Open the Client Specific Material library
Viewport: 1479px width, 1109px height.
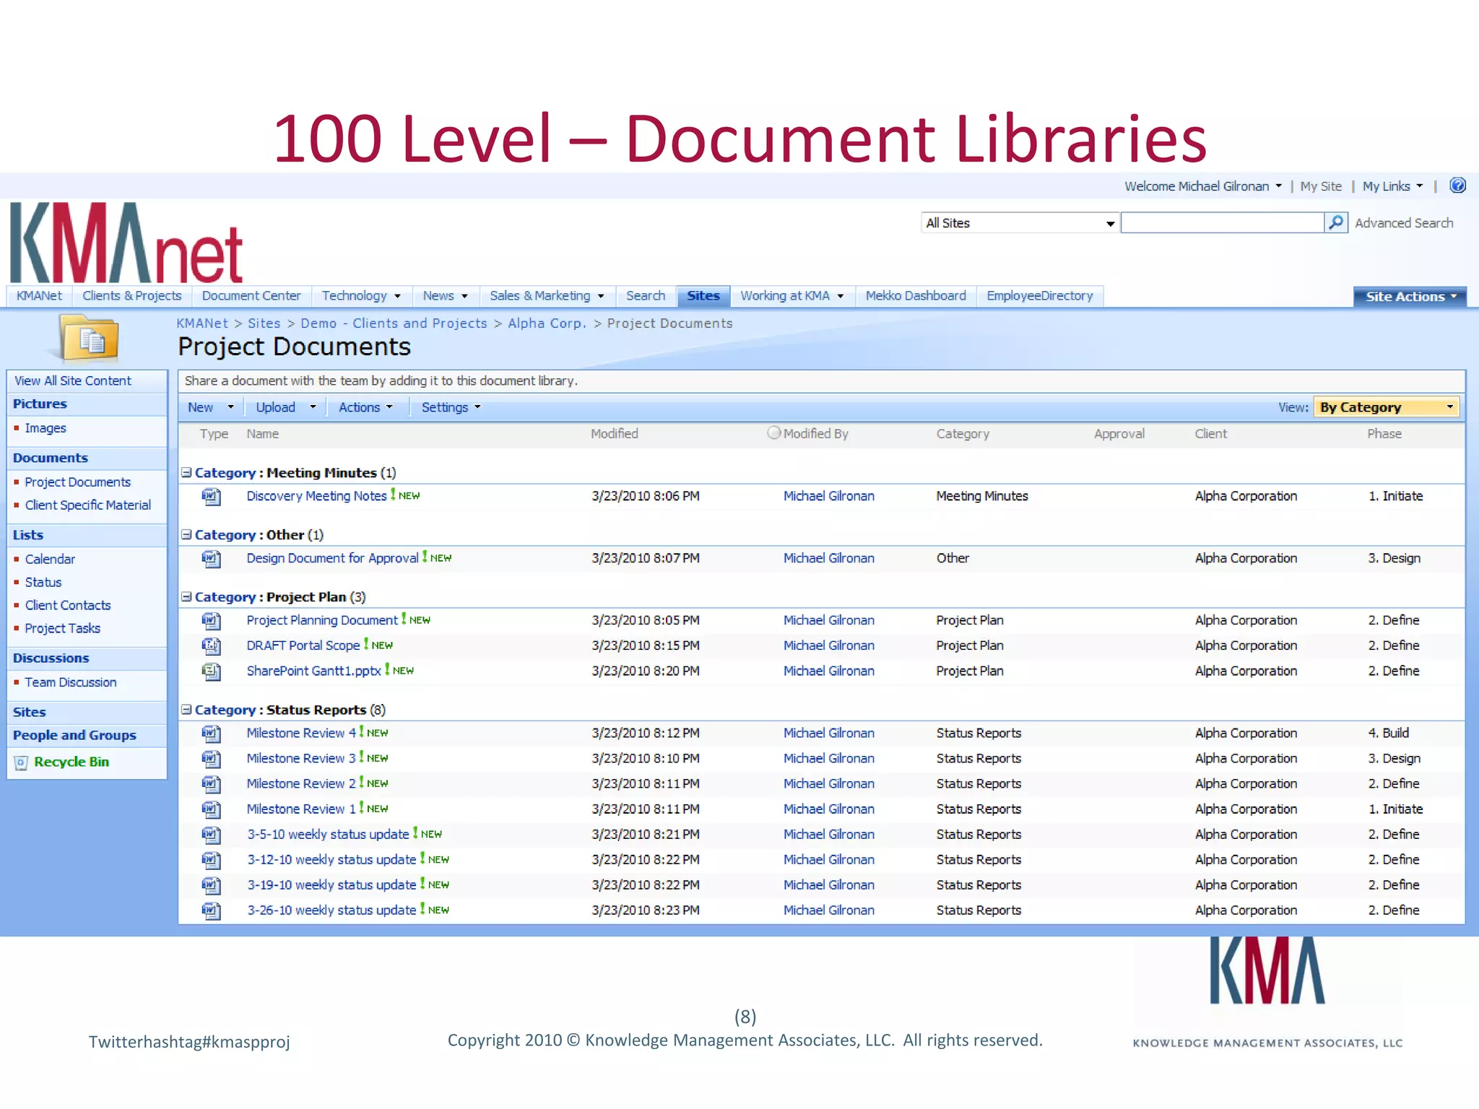point(88,505)
